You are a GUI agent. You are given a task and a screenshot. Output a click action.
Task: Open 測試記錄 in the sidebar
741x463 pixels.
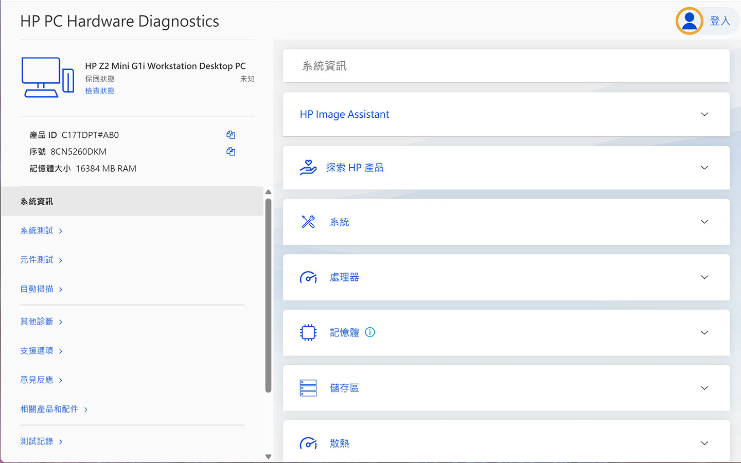point(37,441)
